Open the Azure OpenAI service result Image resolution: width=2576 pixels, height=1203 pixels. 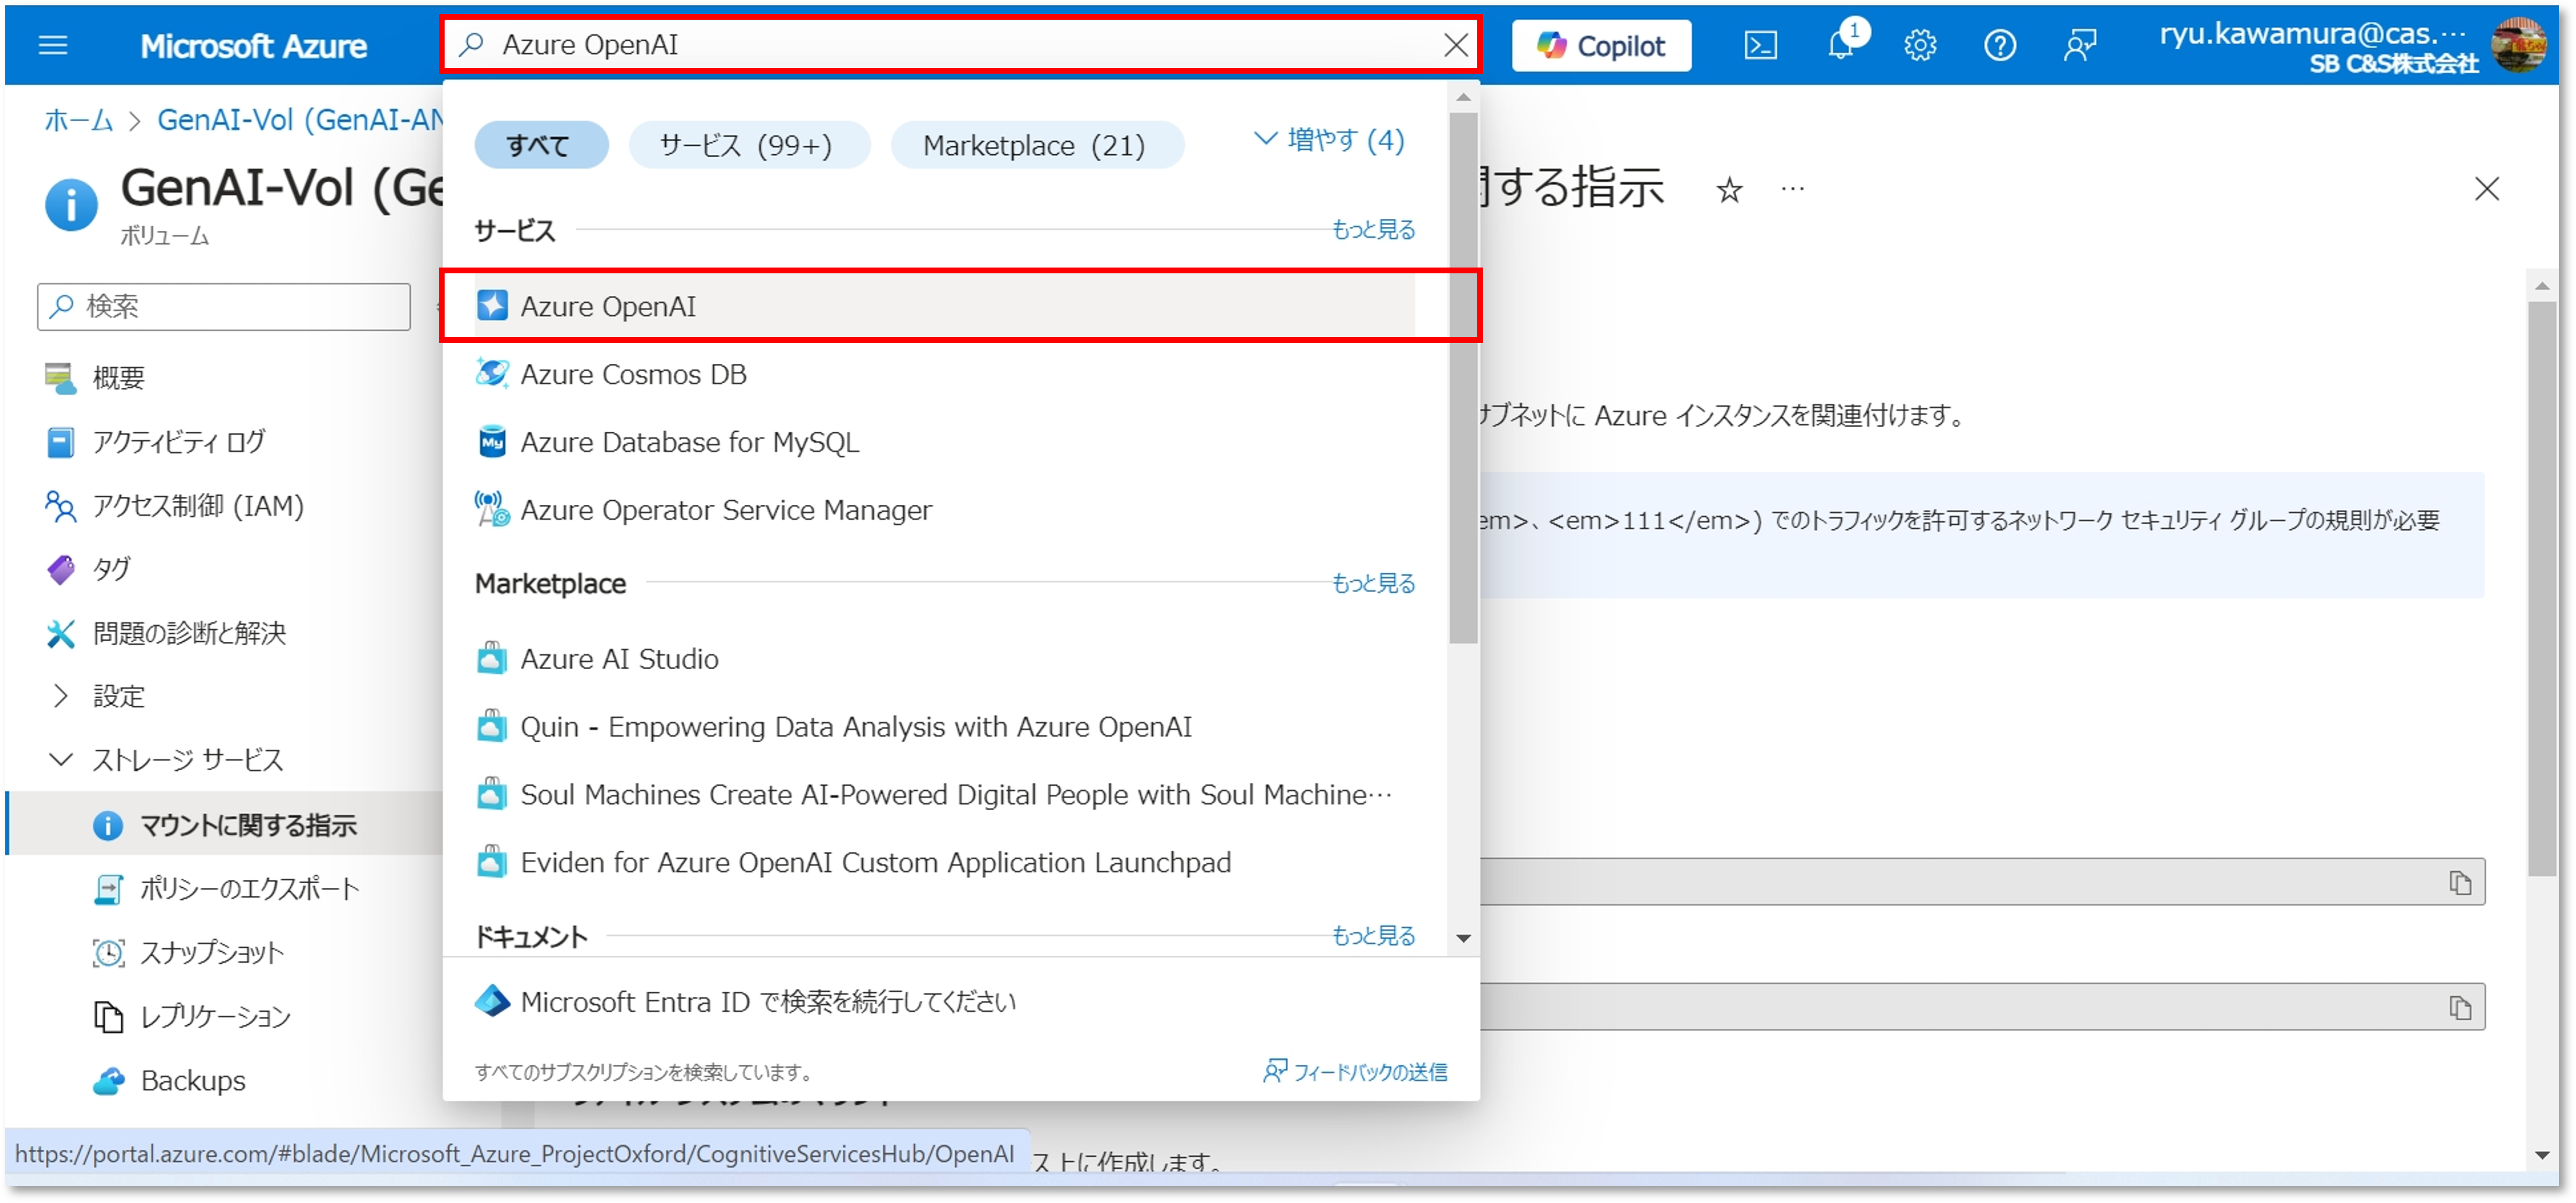coord(944,306)
